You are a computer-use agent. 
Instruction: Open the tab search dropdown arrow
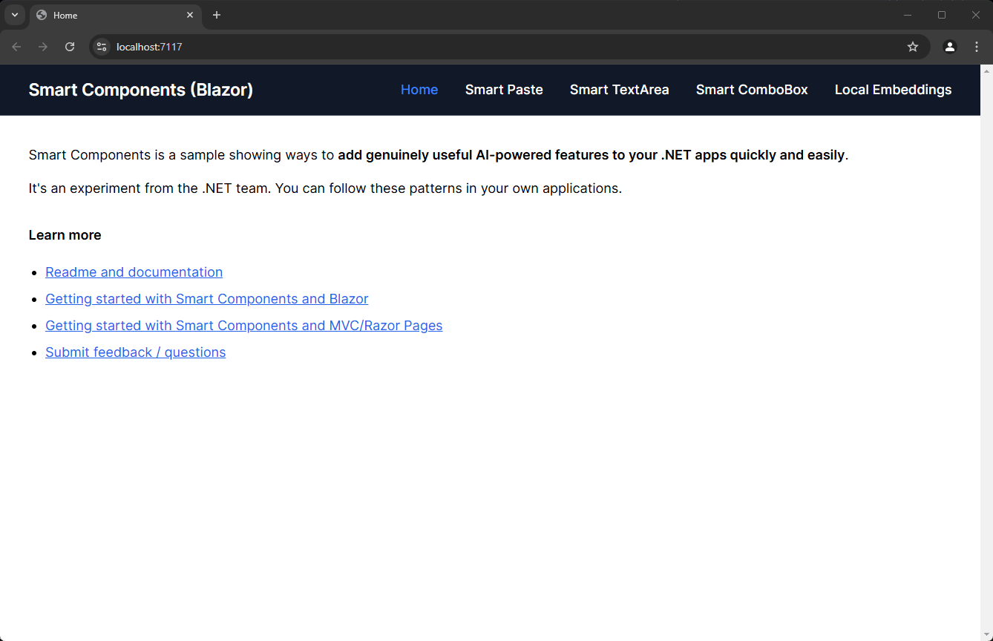click(14, 15)
